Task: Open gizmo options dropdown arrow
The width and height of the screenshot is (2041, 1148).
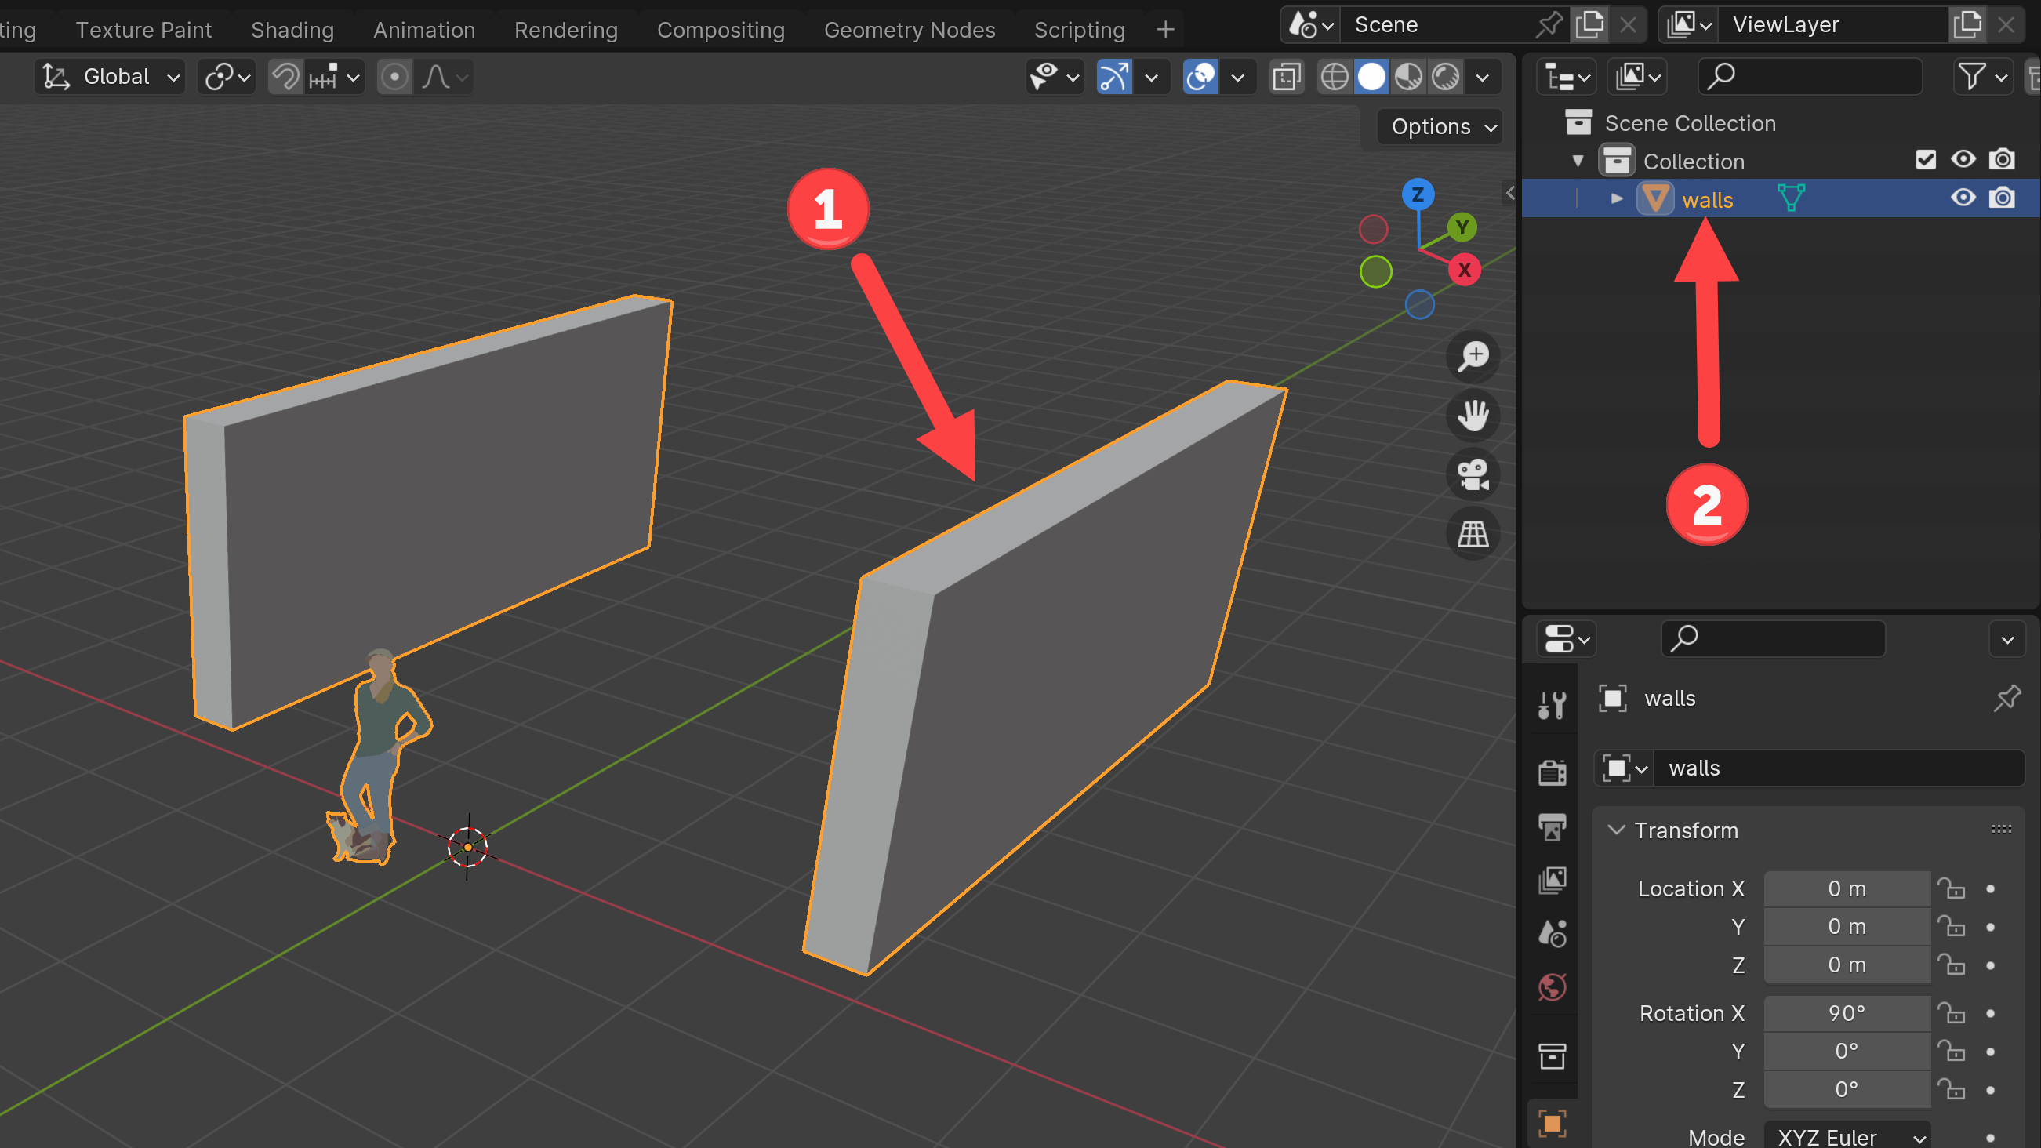Action: coord(1151,77)
